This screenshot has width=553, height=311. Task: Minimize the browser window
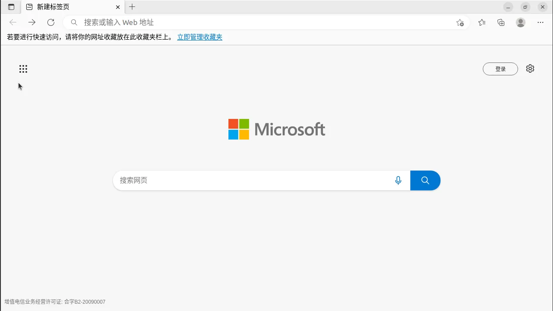pos(508,7)
